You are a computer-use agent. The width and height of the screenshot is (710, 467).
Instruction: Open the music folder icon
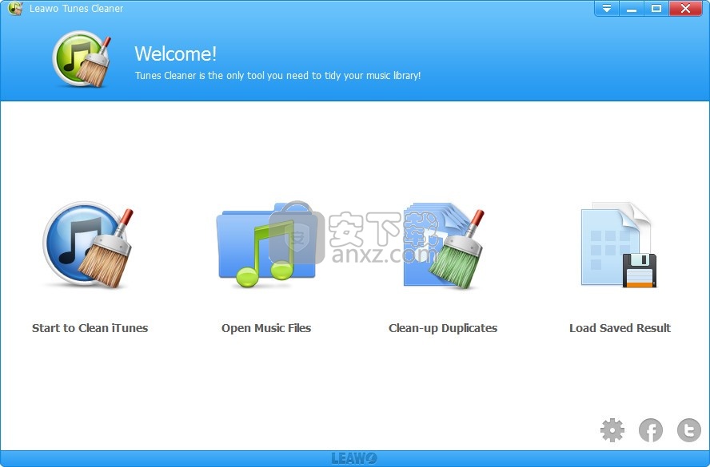[266, 244]
